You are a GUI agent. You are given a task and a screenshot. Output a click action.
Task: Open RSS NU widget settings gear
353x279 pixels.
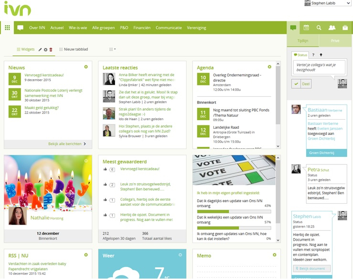click(x=86, y=255)
